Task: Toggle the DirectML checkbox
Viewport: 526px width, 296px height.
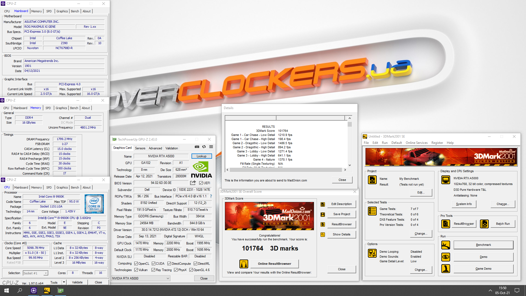Action: (x=195, y=264)
